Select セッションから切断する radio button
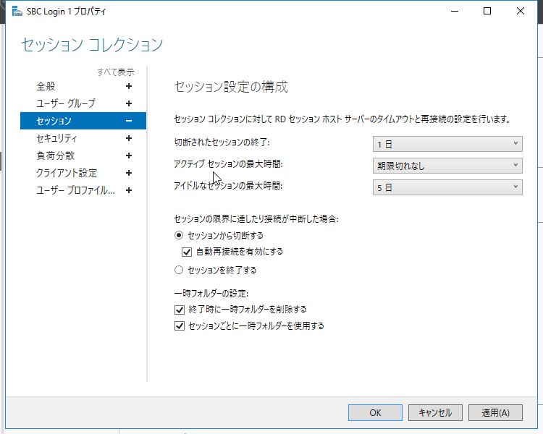The width and height of the screenshot is (543, 434). click(x=179, y=235)
